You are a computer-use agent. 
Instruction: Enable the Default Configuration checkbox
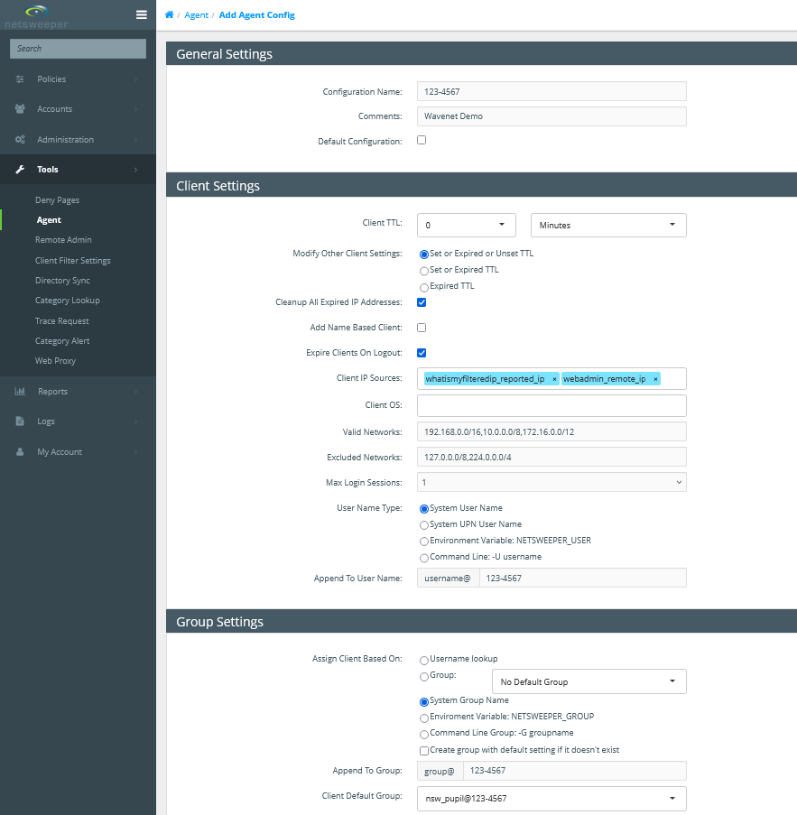coord(422,141)
